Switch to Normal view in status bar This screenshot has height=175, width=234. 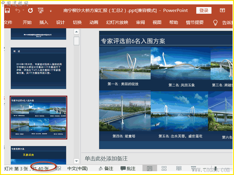(x=149, y=169)
